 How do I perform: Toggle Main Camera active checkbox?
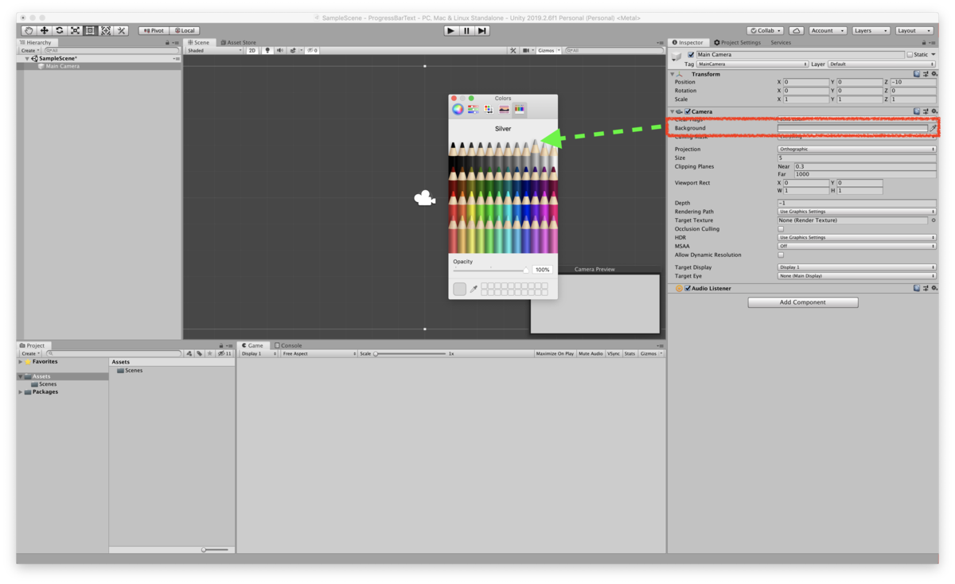pos(691,55)
